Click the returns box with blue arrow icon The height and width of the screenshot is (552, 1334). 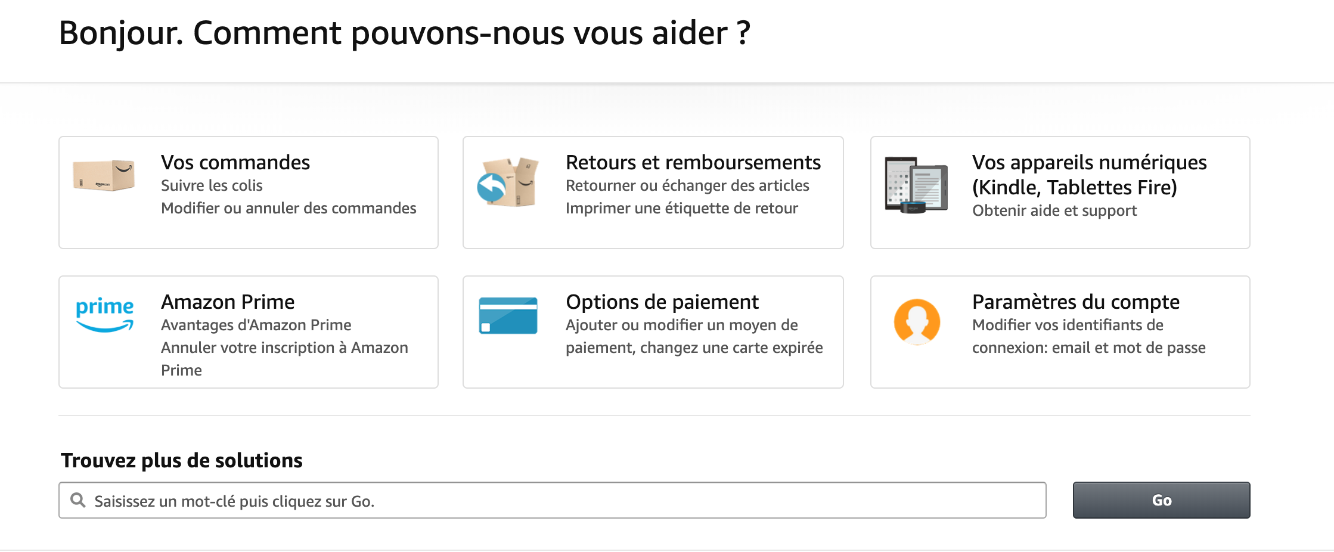pos(508,182)
